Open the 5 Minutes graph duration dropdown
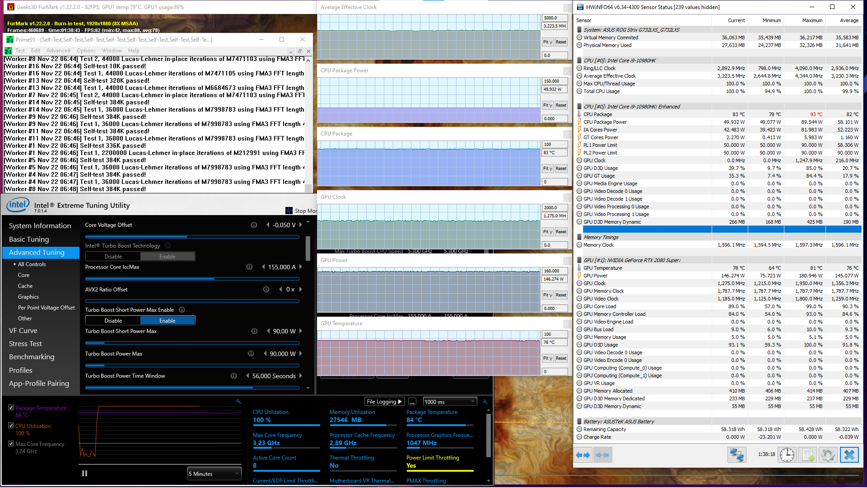 tap(214, 474)
